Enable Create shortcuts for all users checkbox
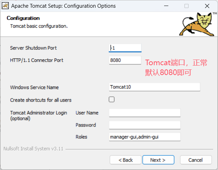Image resolution: width=218 pixels, height=170 pixels. (x=112, y=100)
